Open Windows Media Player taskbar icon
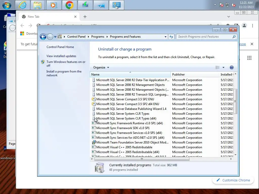This screenshot has height=194, width=259. (54, 5)
